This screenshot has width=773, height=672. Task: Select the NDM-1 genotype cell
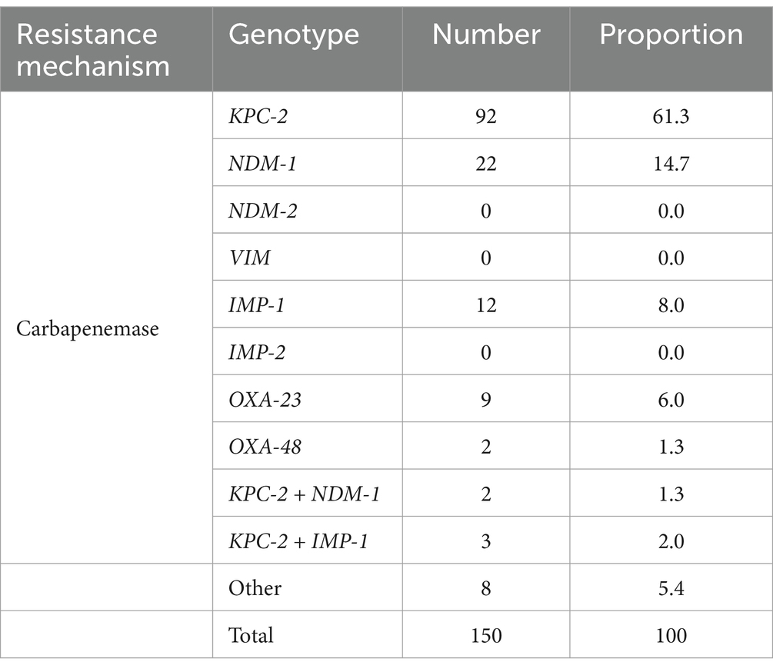[x=262, y=164]
